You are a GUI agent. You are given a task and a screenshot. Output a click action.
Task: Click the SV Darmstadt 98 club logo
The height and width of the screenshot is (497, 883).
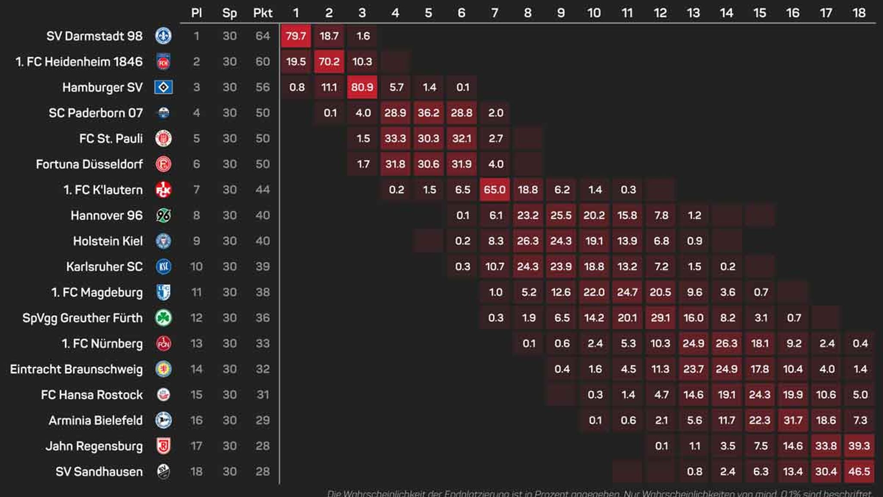point(163,36)
